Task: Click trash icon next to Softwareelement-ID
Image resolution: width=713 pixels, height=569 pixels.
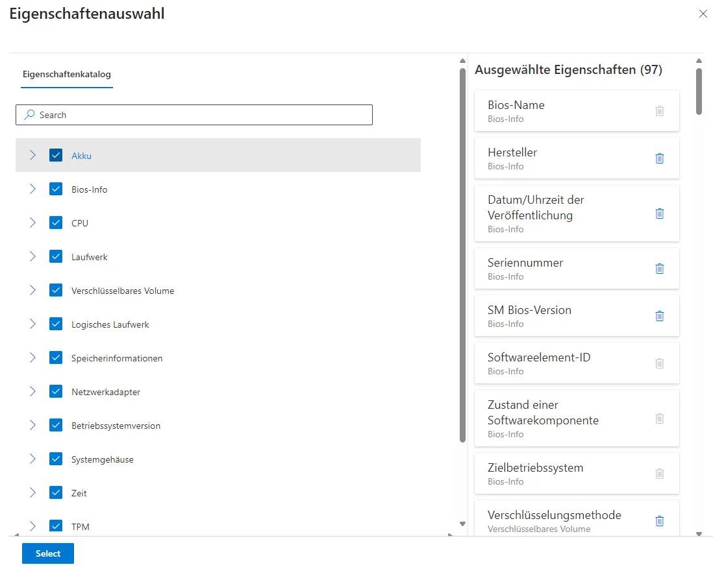Action: 660,363
